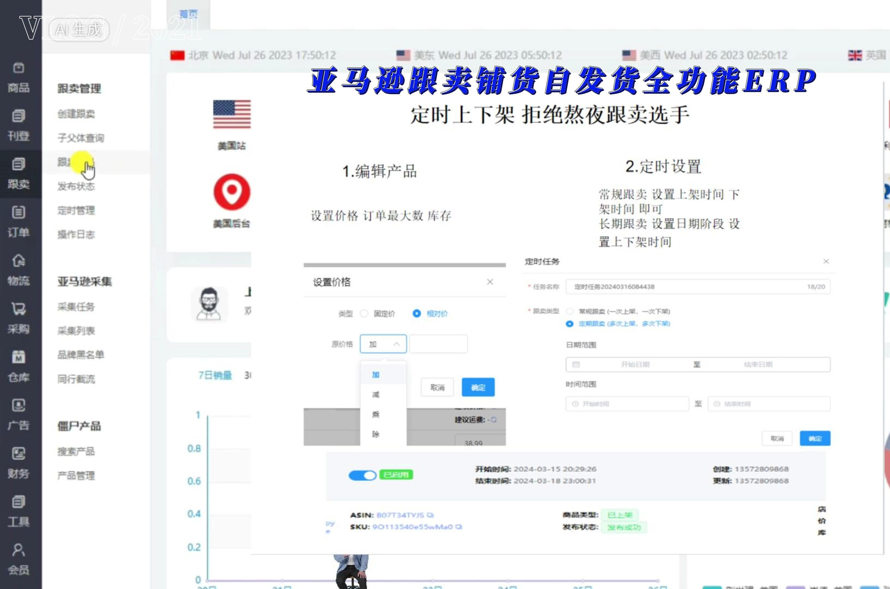
Task: Focus the 任务名称 input field
Action: coord(698,287)
